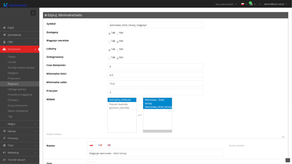Open the Polish flag language dropdown
This screenshot has height=164, width=292.
pos(244,4)
